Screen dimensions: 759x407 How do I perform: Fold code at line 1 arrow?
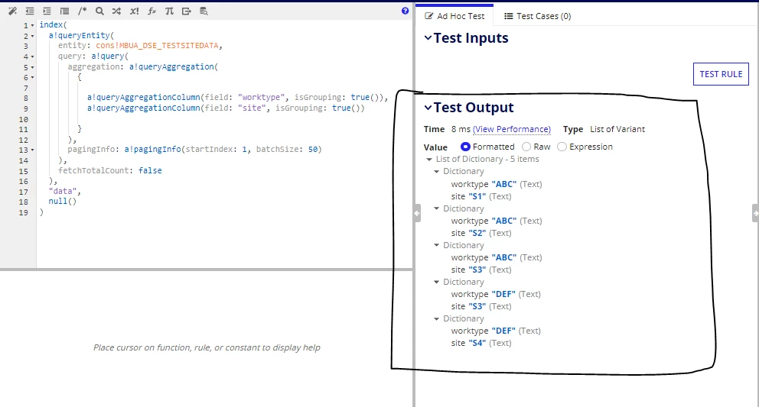[x=32, y=25]
